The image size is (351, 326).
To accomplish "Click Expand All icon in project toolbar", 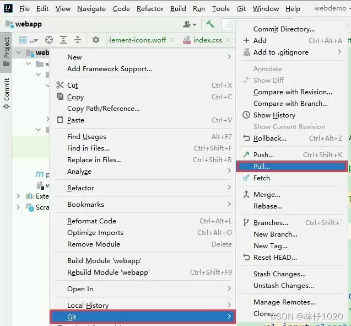I will (x=63, y=40).
